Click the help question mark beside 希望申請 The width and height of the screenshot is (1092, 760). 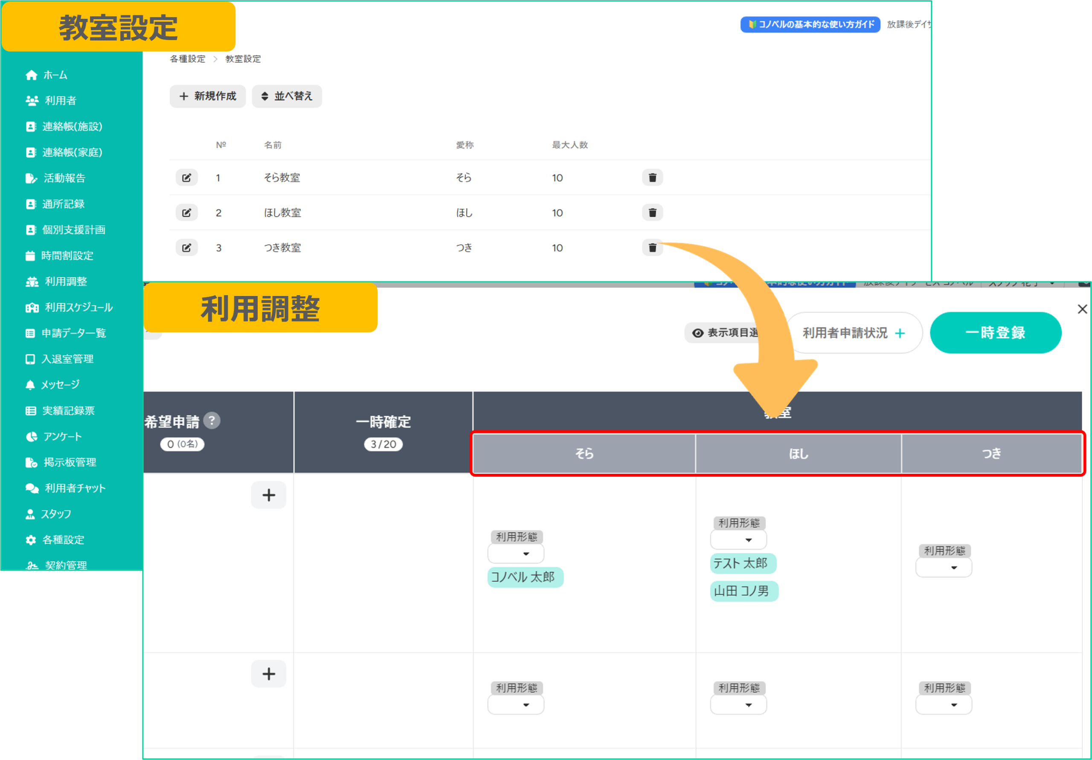(212, 421)
